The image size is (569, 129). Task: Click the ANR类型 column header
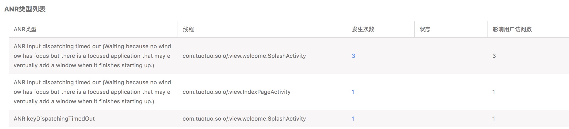click(25, 29)
